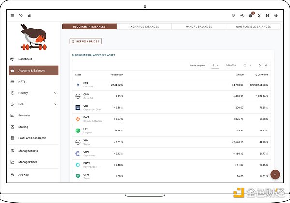This screenshot has width=290, height=203.
Task: Toggle sorting on the USD Value column
Action: [261, 74]
